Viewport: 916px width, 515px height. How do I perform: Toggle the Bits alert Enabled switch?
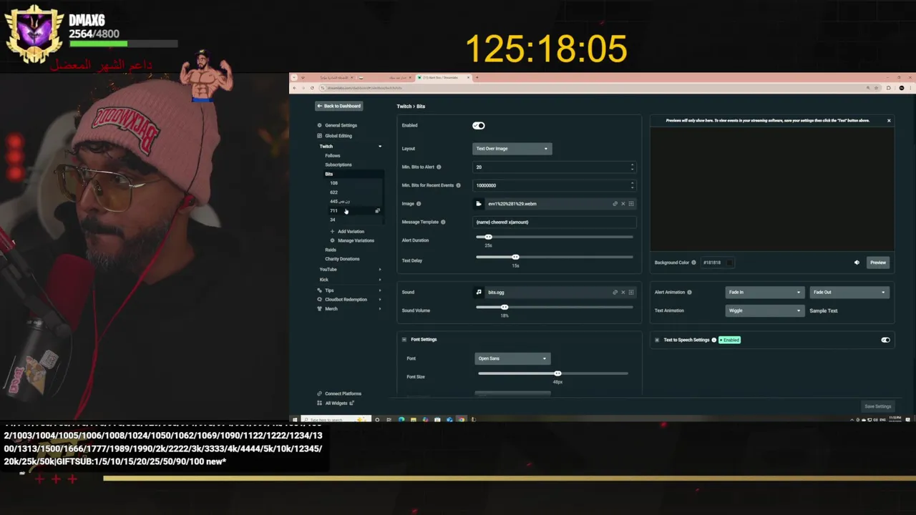[479, 125]
